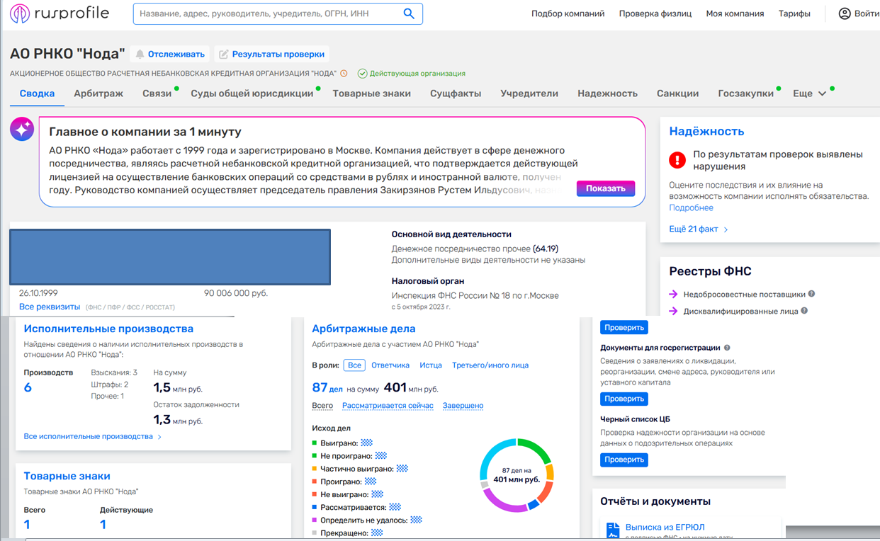Open the Подробнее link in Надёжность

(x=692, y=207)
